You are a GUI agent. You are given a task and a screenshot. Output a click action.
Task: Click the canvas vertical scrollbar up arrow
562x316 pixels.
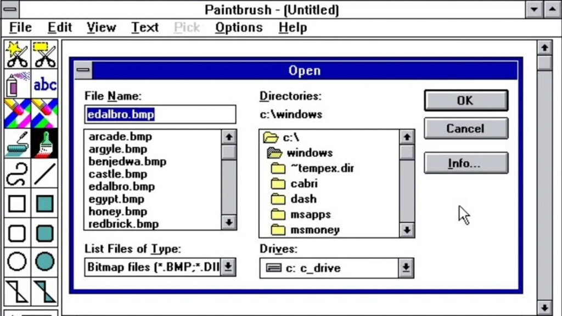[x=544, y=48]
